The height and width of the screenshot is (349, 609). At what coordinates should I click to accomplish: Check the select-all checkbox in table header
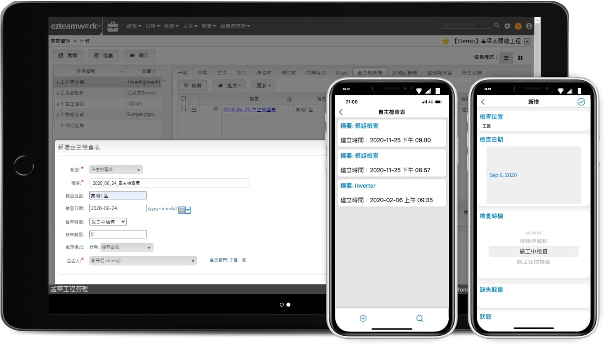coord(184,99)
